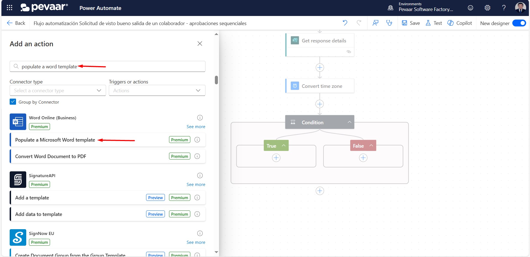Open the app launcher waffle icon
This screenshot has height=257, width=530.
pos(9,8)
